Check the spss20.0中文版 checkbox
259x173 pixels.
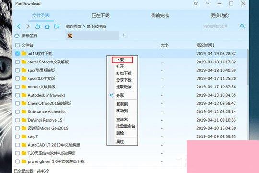pyautogui.click(x=17, y=78)
